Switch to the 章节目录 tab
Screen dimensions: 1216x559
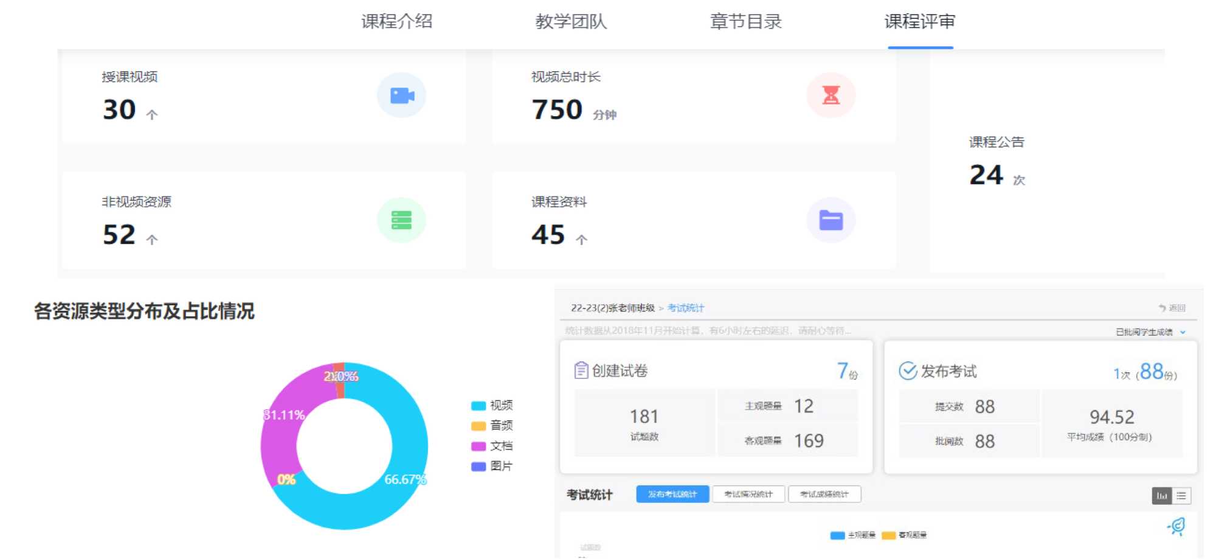[745, 22]
